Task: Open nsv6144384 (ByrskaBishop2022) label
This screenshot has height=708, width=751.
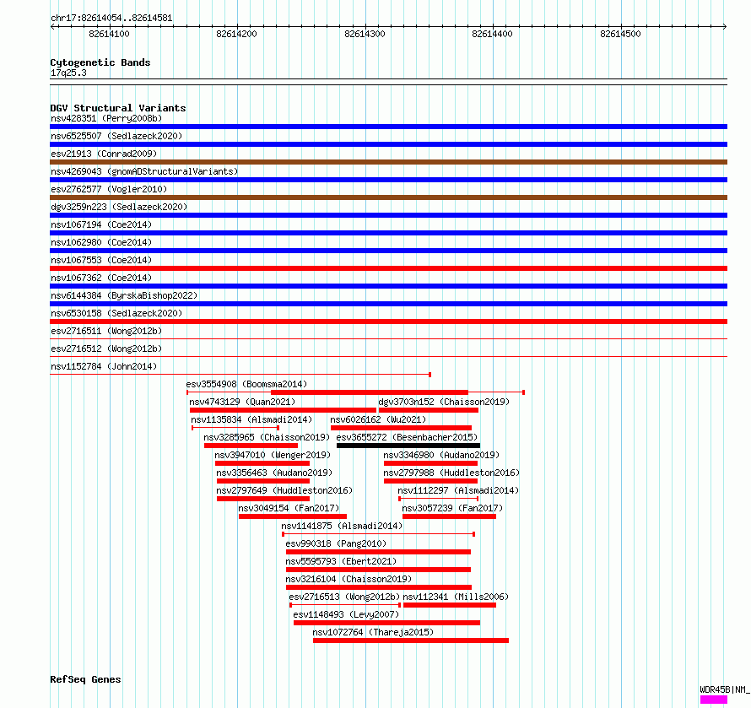Action: coord(124,295)
